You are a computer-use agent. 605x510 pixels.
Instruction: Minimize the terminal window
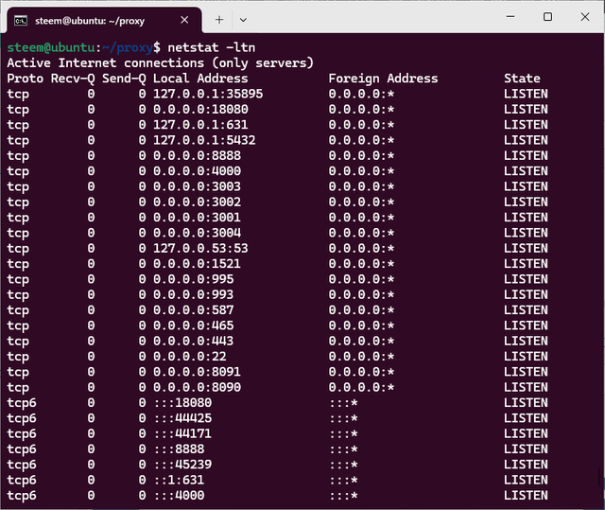[510, 17]
